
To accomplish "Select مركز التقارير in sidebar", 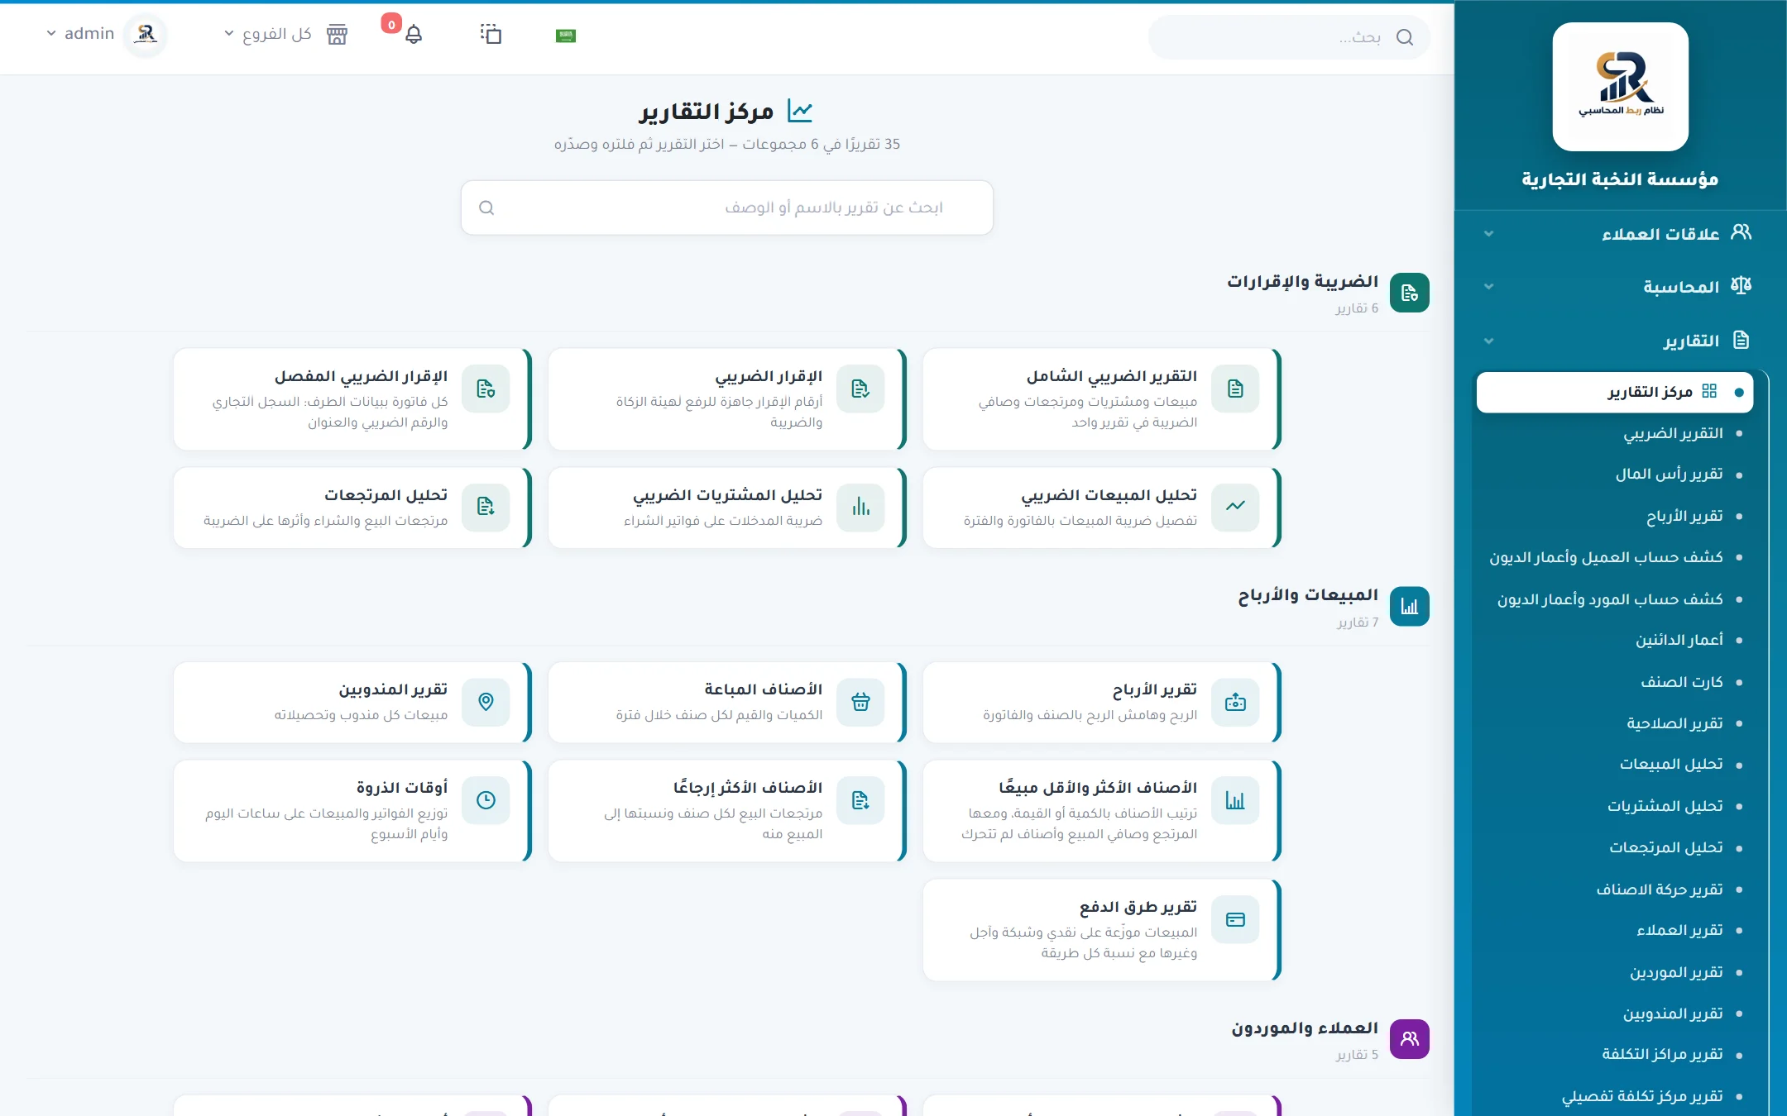I will coord(1614,392).
